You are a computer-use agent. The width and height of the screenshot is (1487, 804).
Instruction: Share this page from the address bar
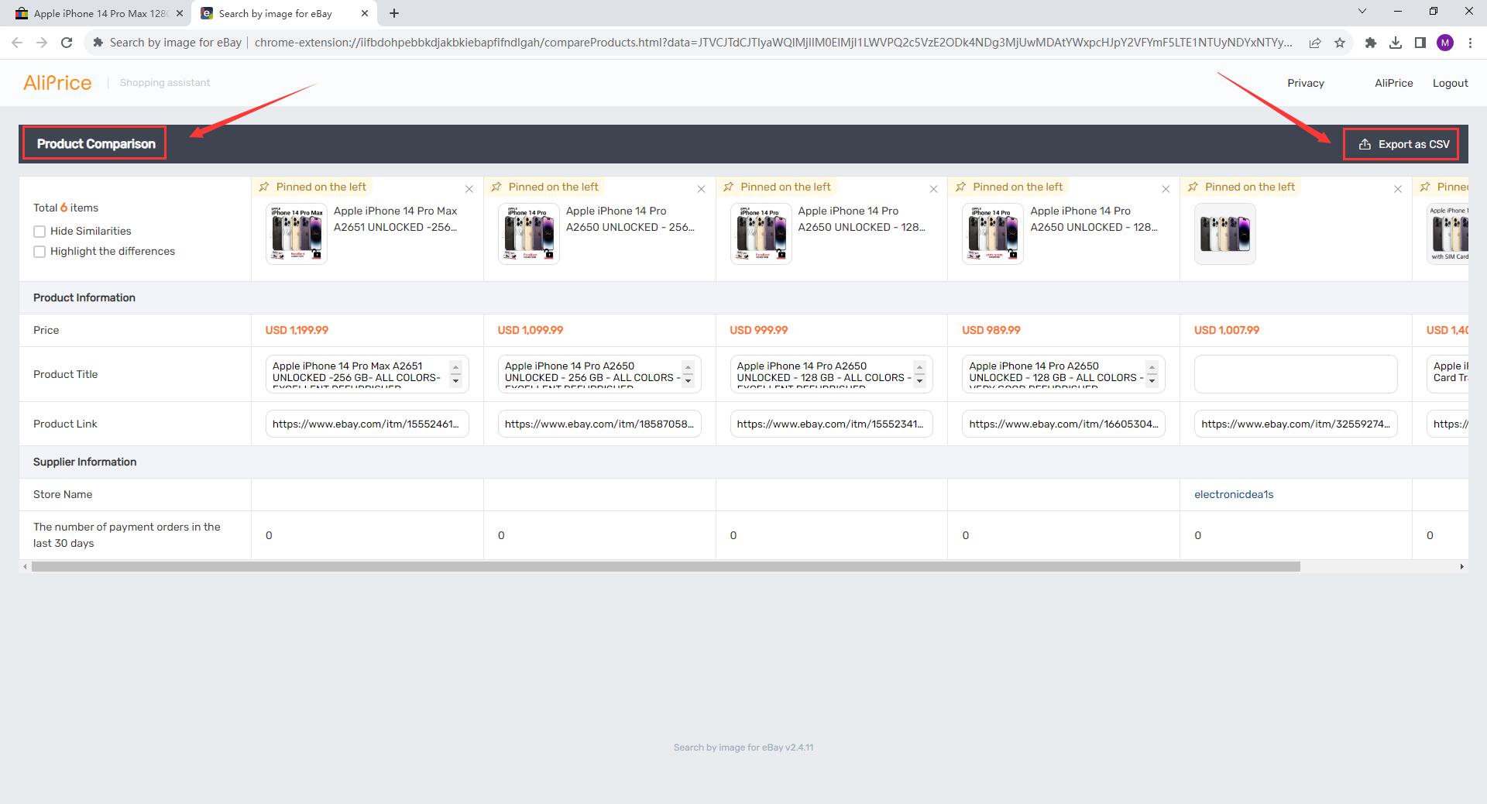click(x=1315, y=43)
